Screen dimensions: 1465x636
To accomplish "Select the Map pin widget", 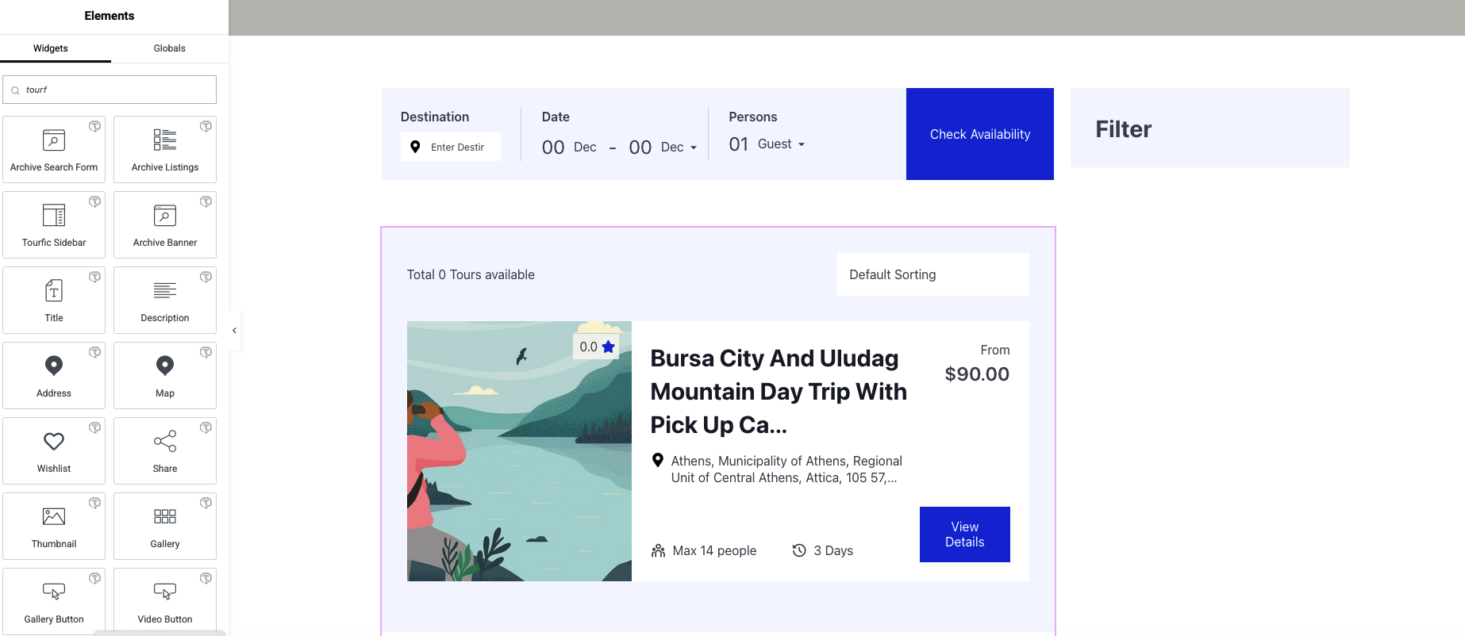I will [165, 375].
